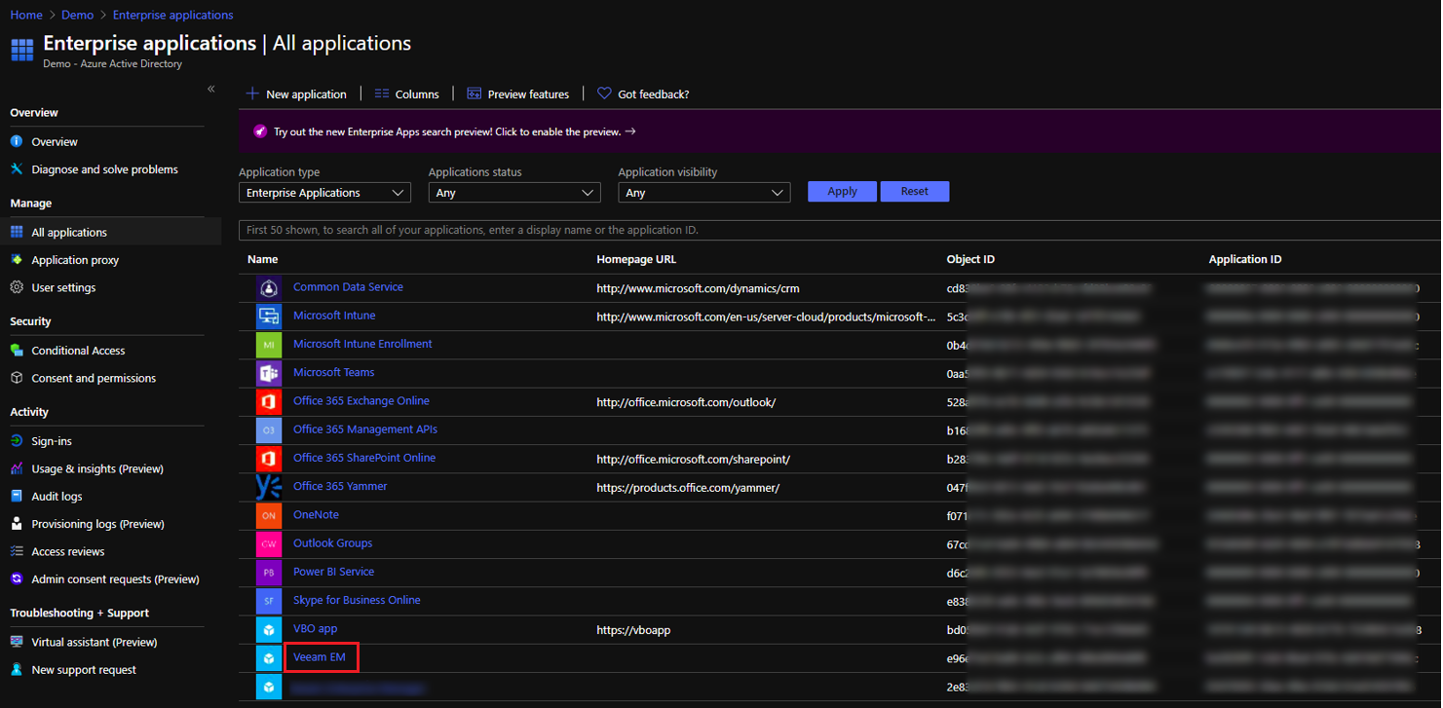Click the Name column header
The width and height of the screenshot is (1443, 708).
263,259
